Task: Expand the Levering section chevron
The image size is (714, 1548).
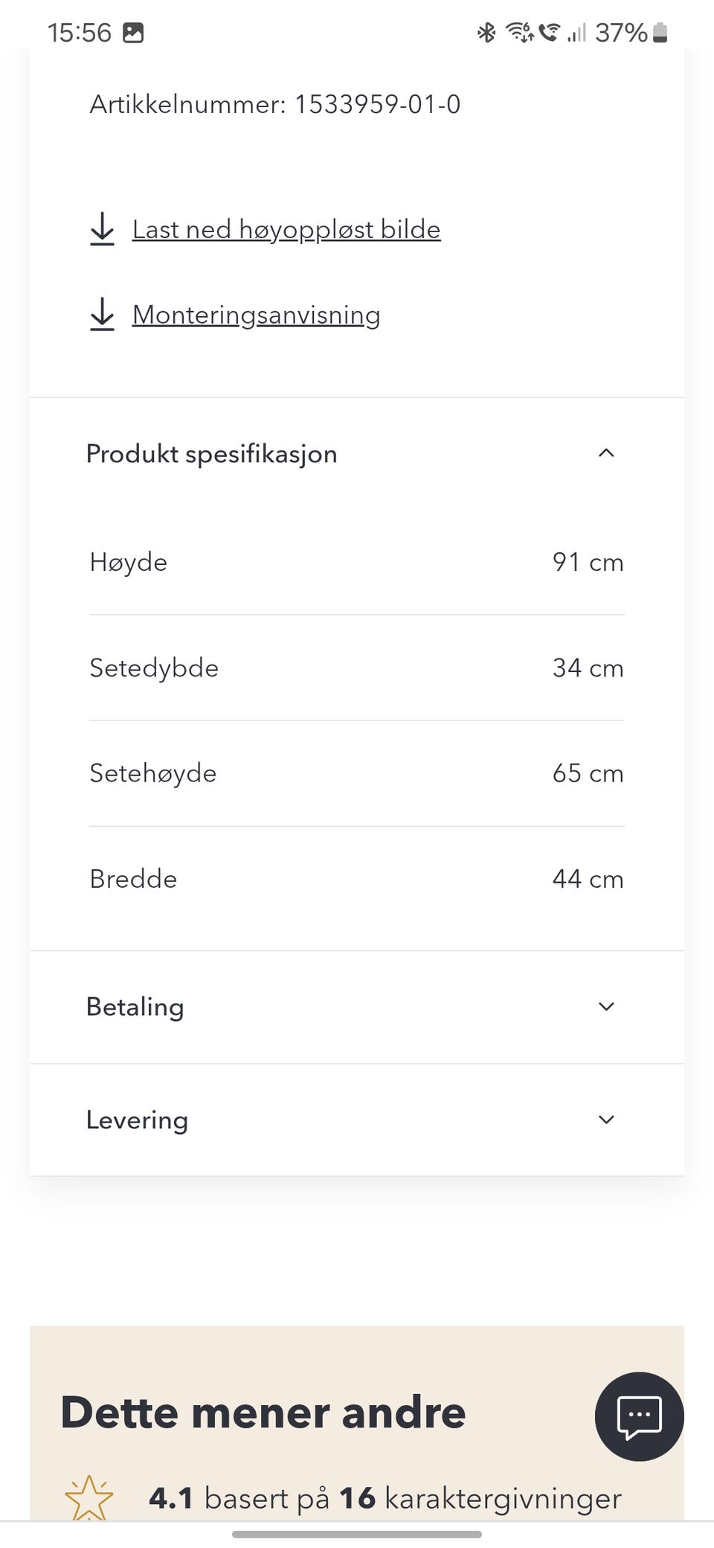Action: point(606,1120)
